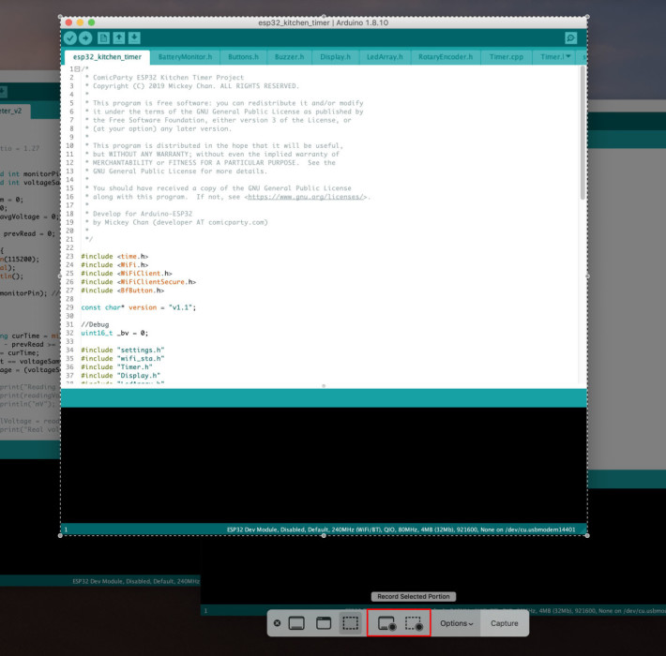
Task: Click the '//Debug' comment line
Action: [x=95, y=324]
